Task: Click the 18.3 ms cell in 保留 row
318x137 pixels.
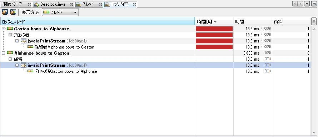Action: tap(253, 59)
